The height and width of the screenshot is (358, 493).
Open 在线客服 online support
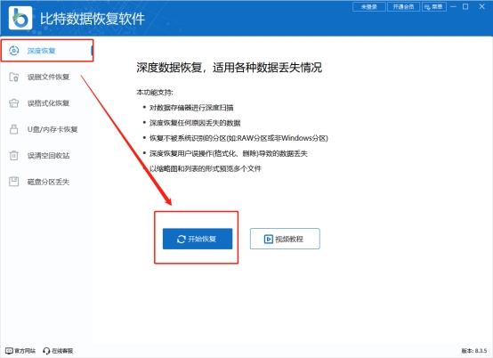(58, 351)
